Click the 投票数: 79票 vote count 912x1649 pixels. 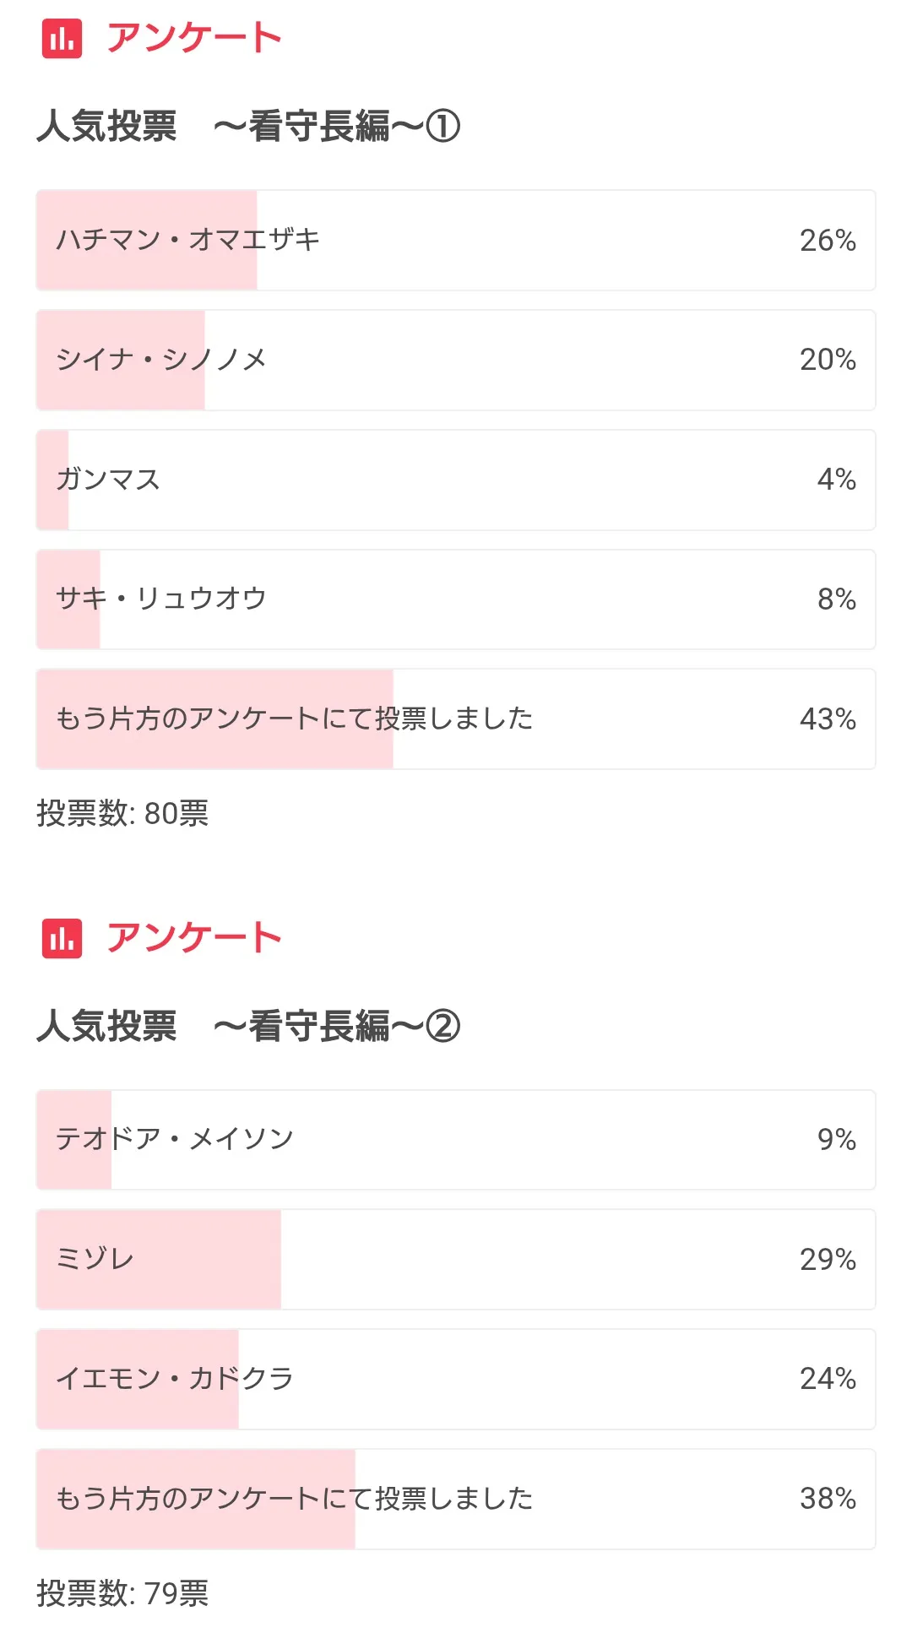pos(122,1593)
